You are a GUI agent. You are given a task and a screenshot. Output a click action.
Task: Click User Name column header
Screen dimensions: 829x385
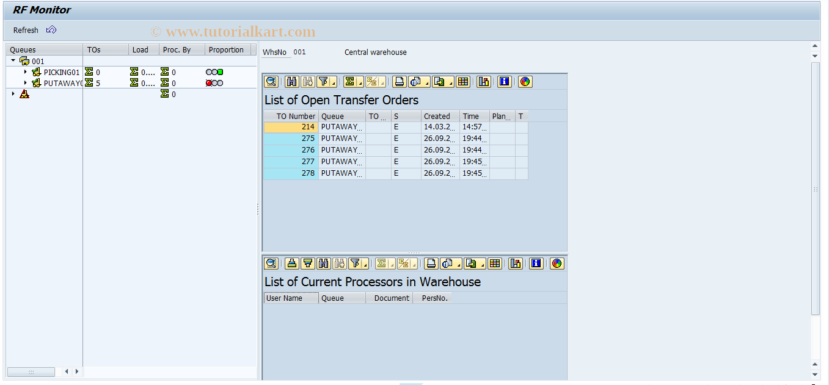point(291,298)
